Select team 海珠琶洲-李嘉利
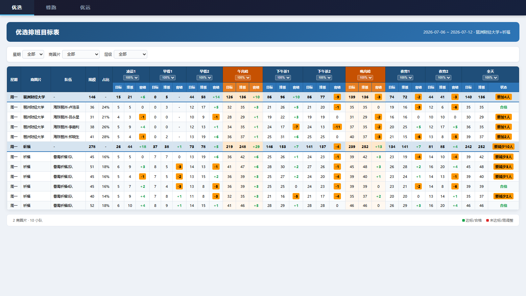This screenshot has height=296, width=526. click(x=66, y=127)
